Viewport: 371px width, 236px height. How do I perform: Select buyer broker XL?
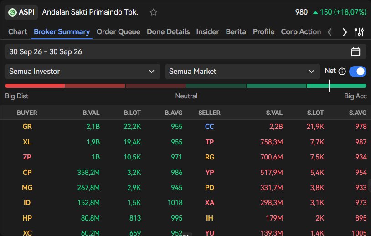pos(27,142)
